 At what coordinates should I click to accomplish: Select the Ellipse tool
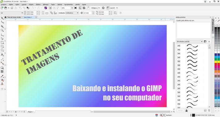tap(2, 46)
